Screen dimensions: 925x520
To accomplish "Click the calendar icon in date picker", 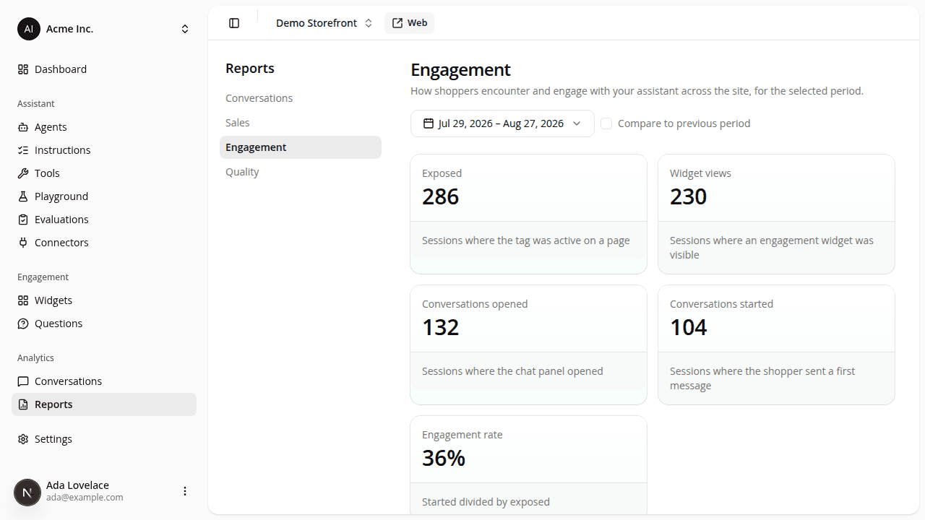I will coord(429,123).
